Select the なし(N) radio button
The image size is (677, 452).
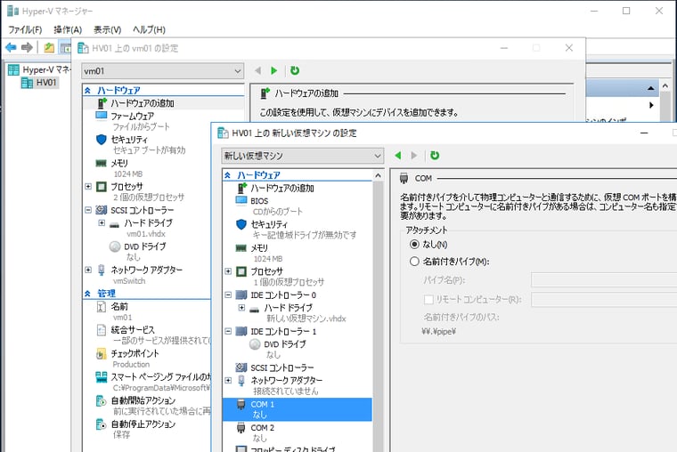[x=414, y=244]
